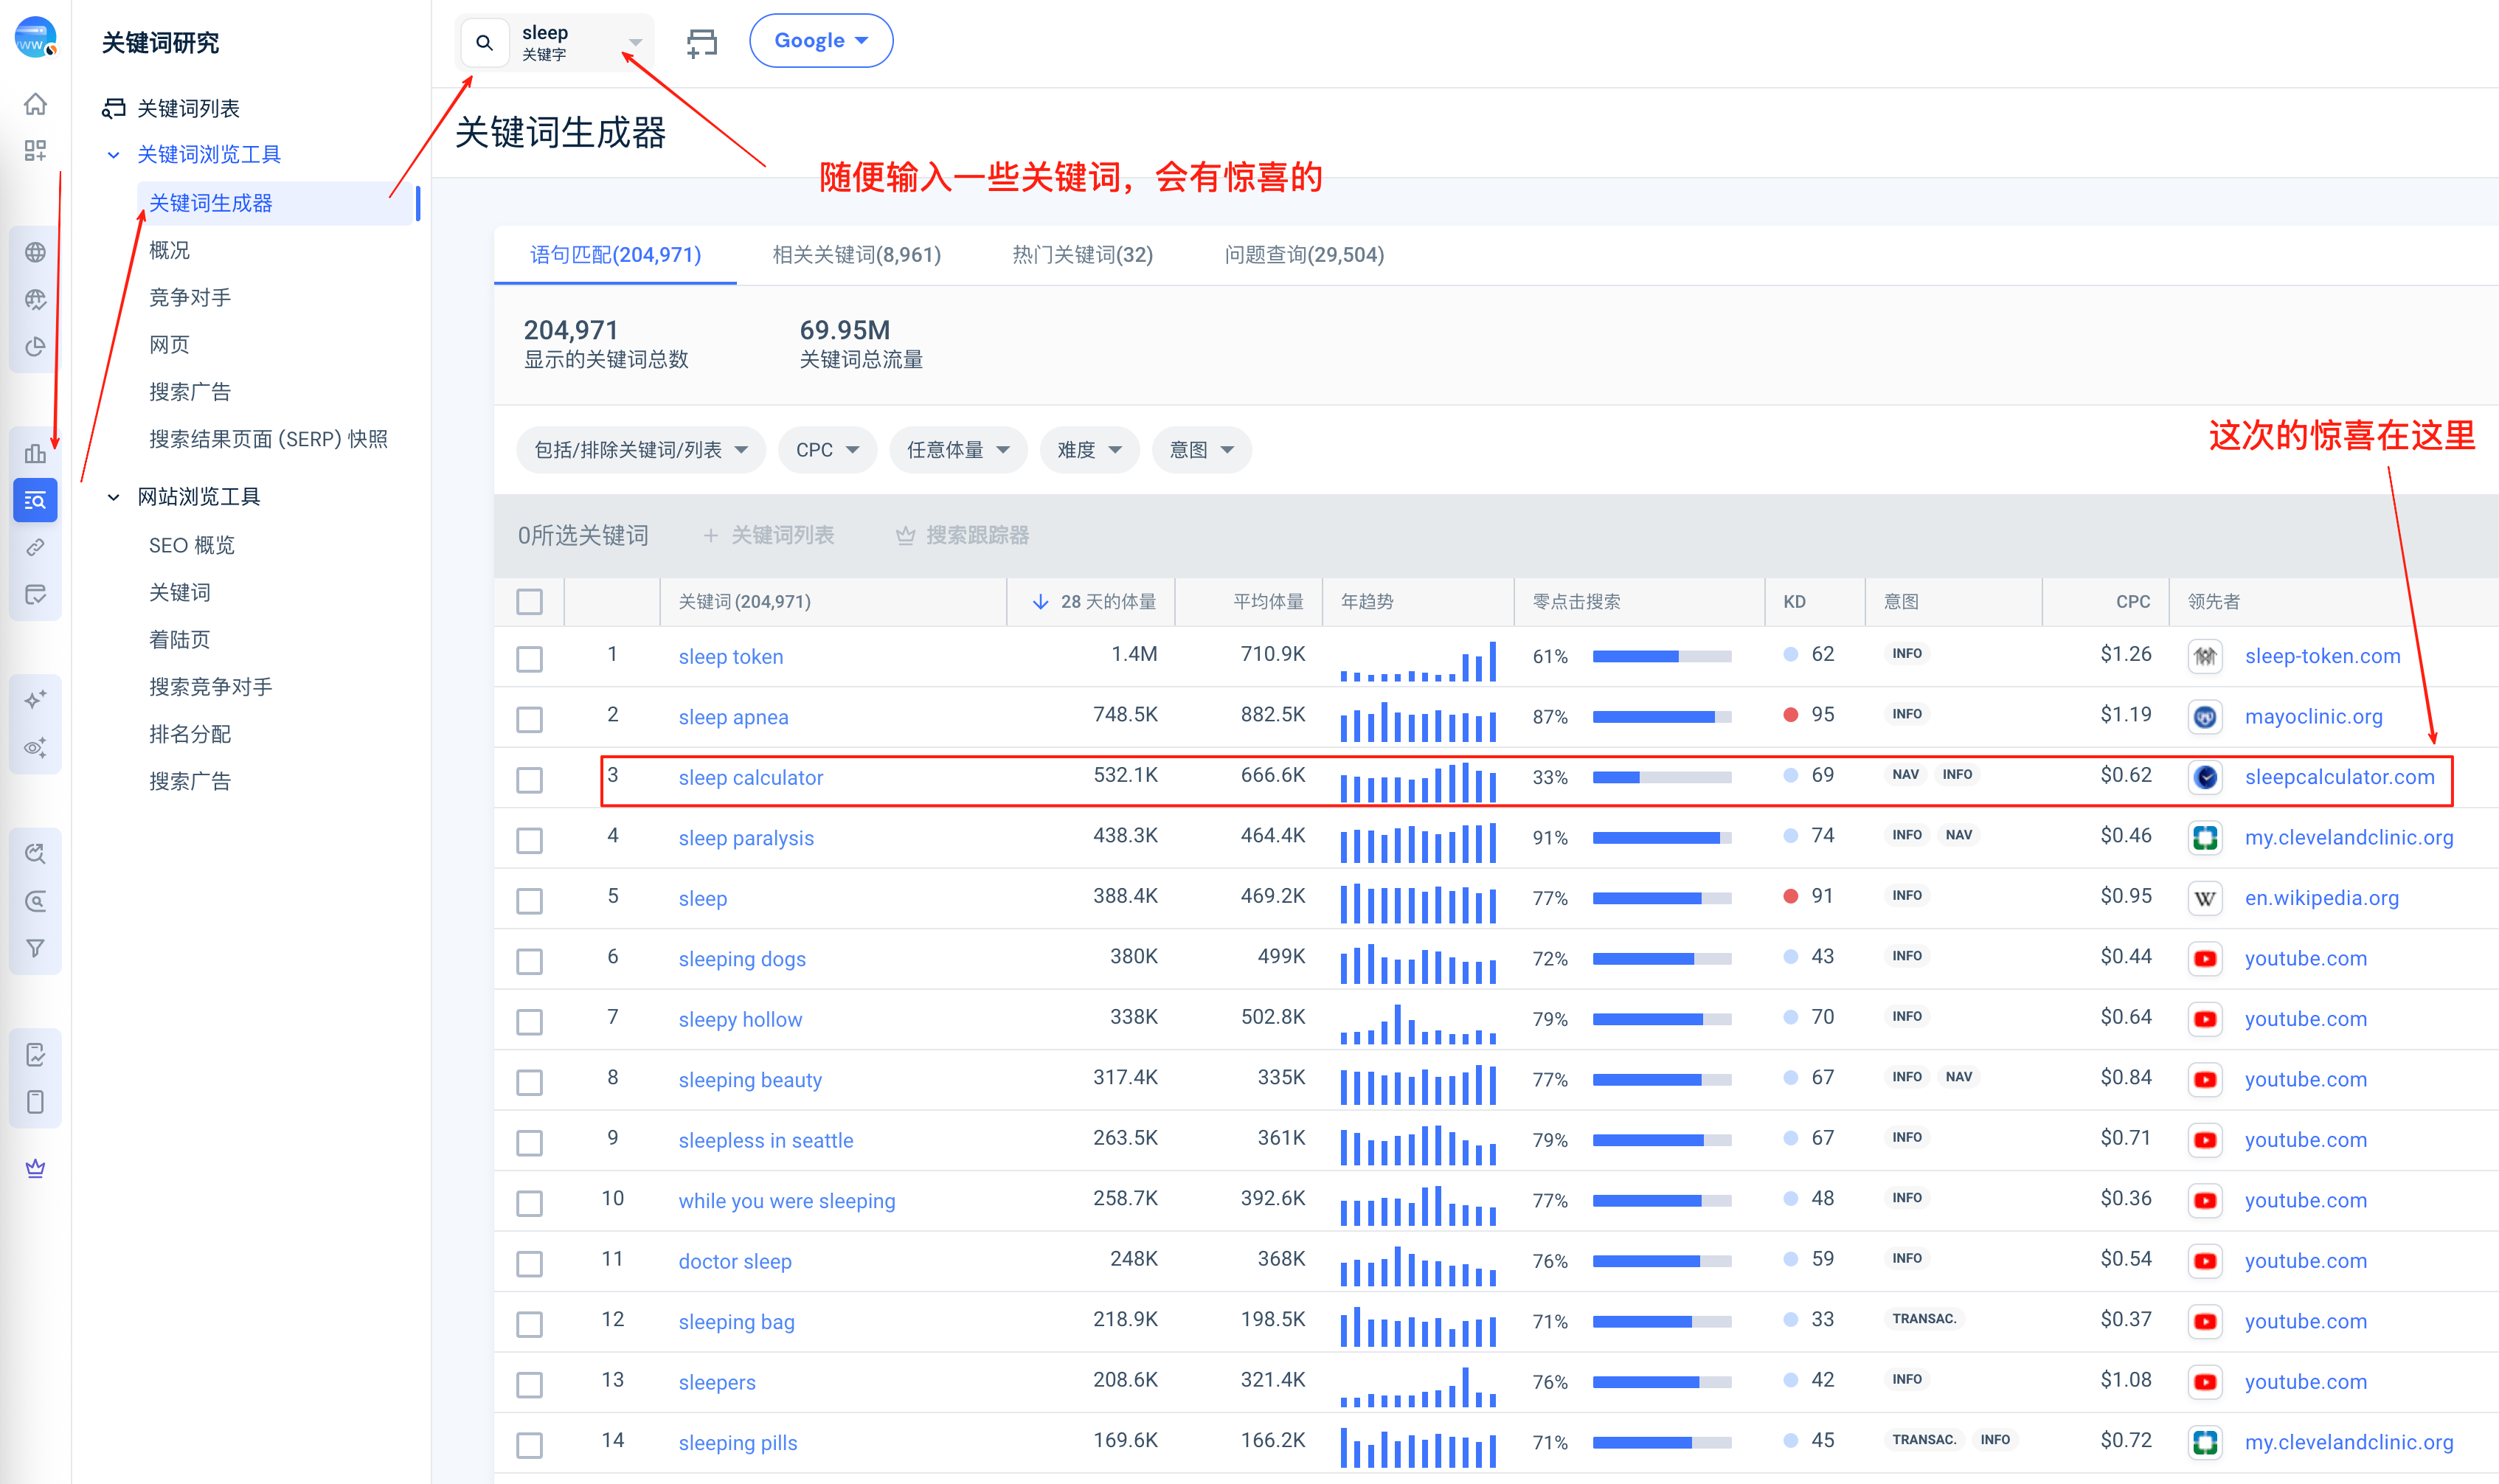Open the globe icon in left rail

[35, 252]
